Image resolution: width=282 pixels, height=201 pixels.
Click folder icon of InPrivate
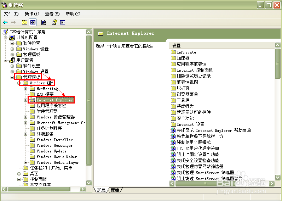173,52
